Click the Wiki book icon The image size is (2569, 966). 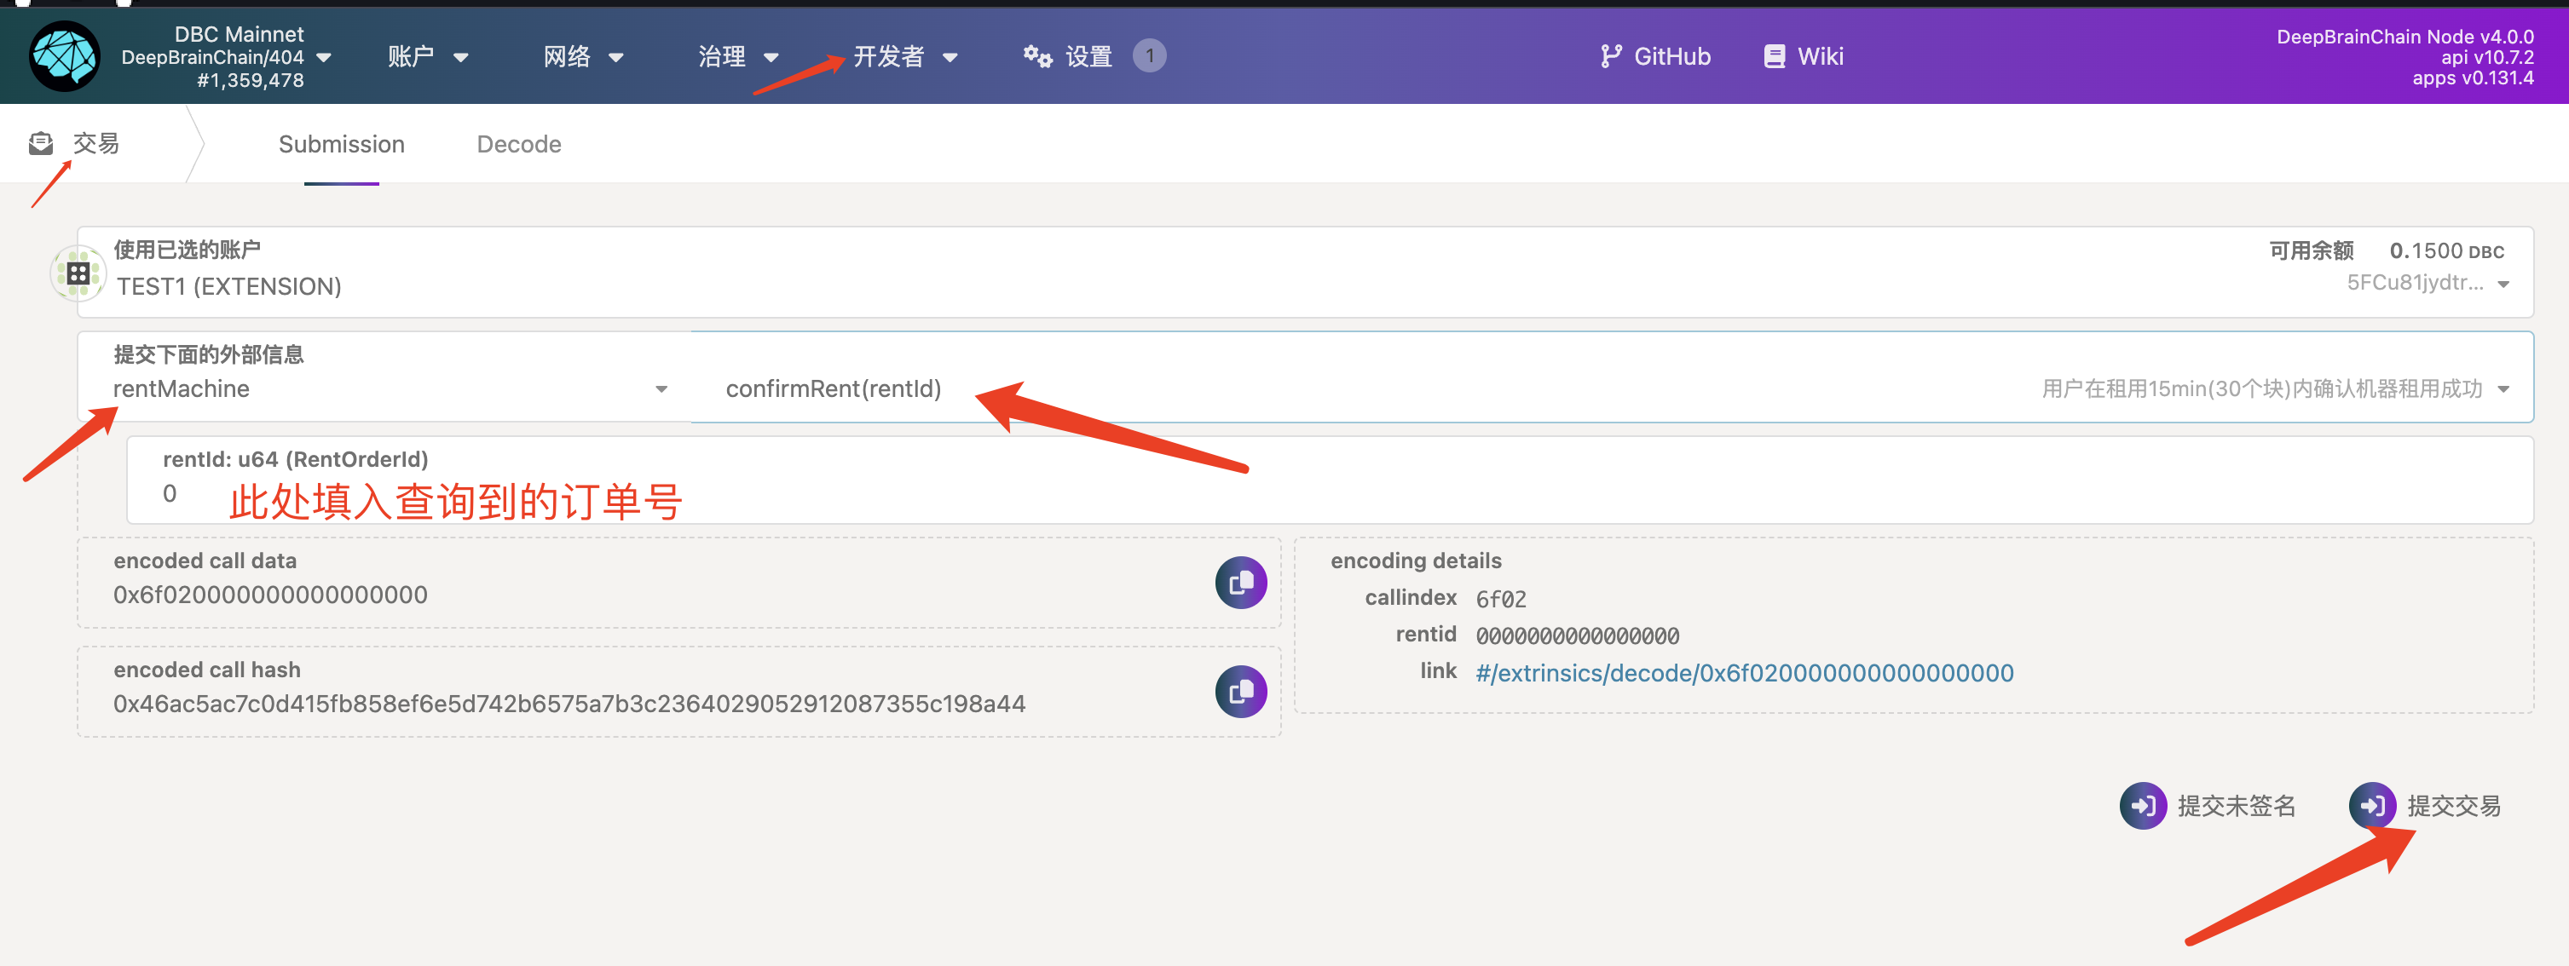tap(1773, 57)
